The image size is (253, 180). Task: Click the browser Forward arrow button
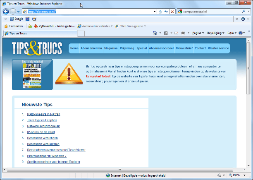point(13,12)
